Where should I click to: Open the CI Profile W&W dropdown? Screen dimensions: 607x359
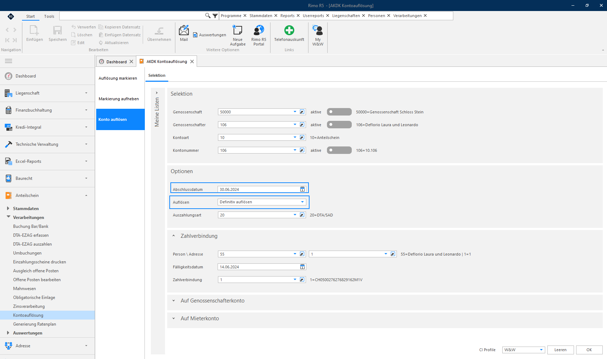tap(524, 350)
